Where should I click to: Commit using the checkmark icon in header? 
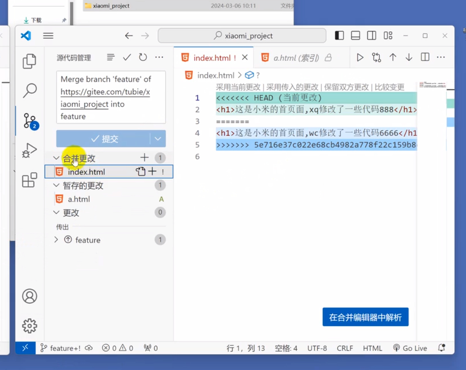coord(127,57)
